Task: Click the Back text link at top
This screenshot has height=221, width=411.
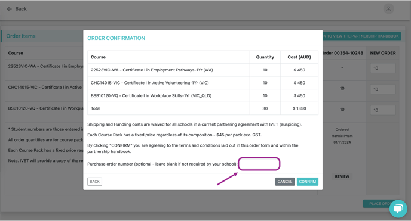Action: click(21, 9)
